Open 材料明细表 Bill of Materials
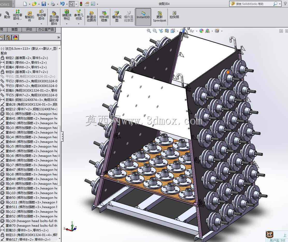288x242 pixels. point(104,16)
